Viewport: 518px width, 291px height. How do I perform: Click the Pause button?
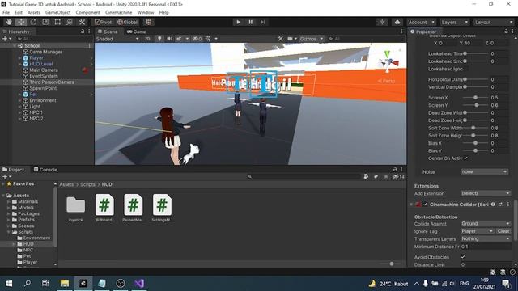click(x=250, y=22)
